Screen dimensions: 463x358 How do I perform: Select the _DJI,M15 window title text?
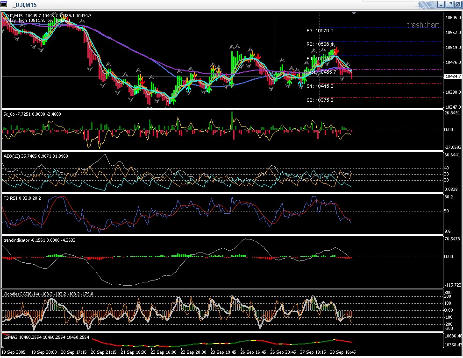point(25,5)
